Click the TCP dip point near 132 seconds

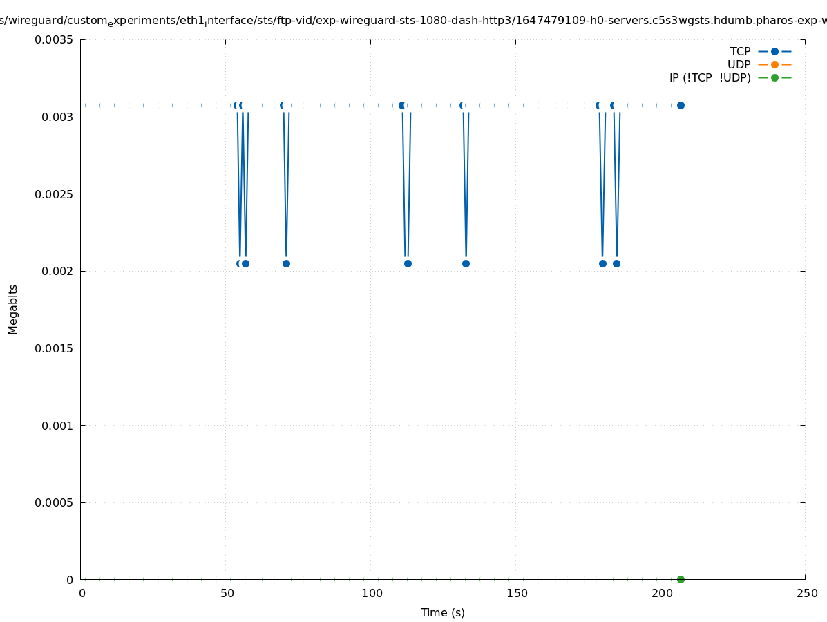click(466, 263)
